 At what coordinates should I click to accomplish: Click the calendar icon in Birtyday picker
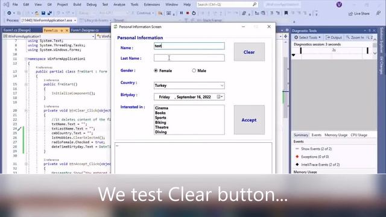coord(218,96)
